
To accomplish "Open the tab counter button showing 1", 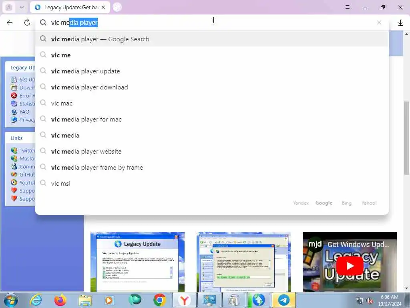I will click(x=9, y=7).
